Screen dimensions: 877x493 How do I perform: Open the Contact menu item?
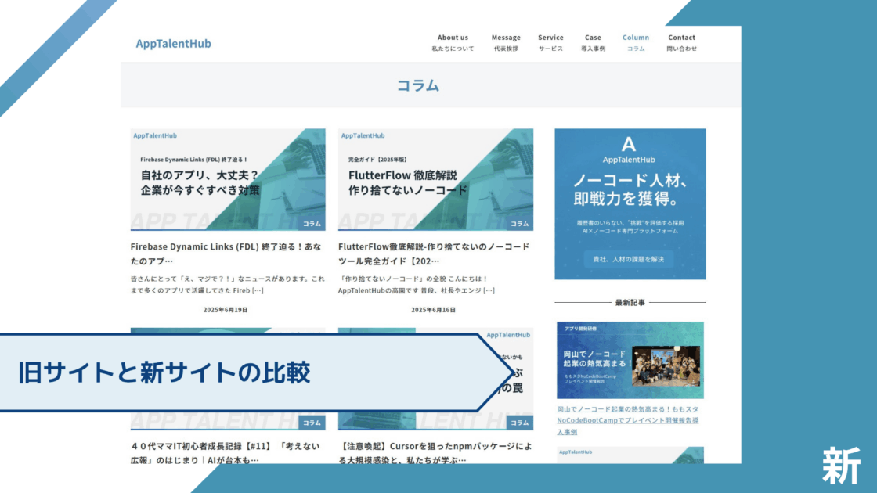click(682, 42)
